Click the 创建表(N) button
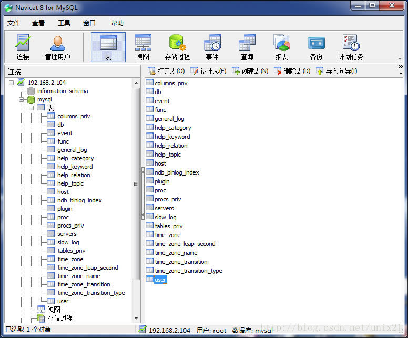408x338 pixels. point(250,71)
